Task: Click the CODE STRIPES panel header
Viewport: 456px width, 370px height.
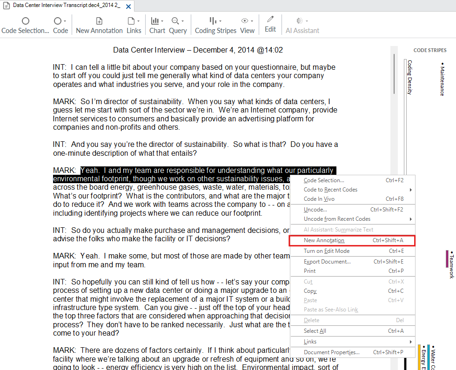Action: coord(430,50)
